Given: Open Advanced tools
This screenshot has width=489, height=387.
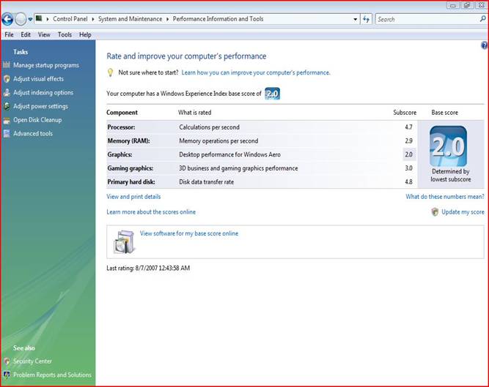Looking at the screenshot, I should (x=33, y=133).
